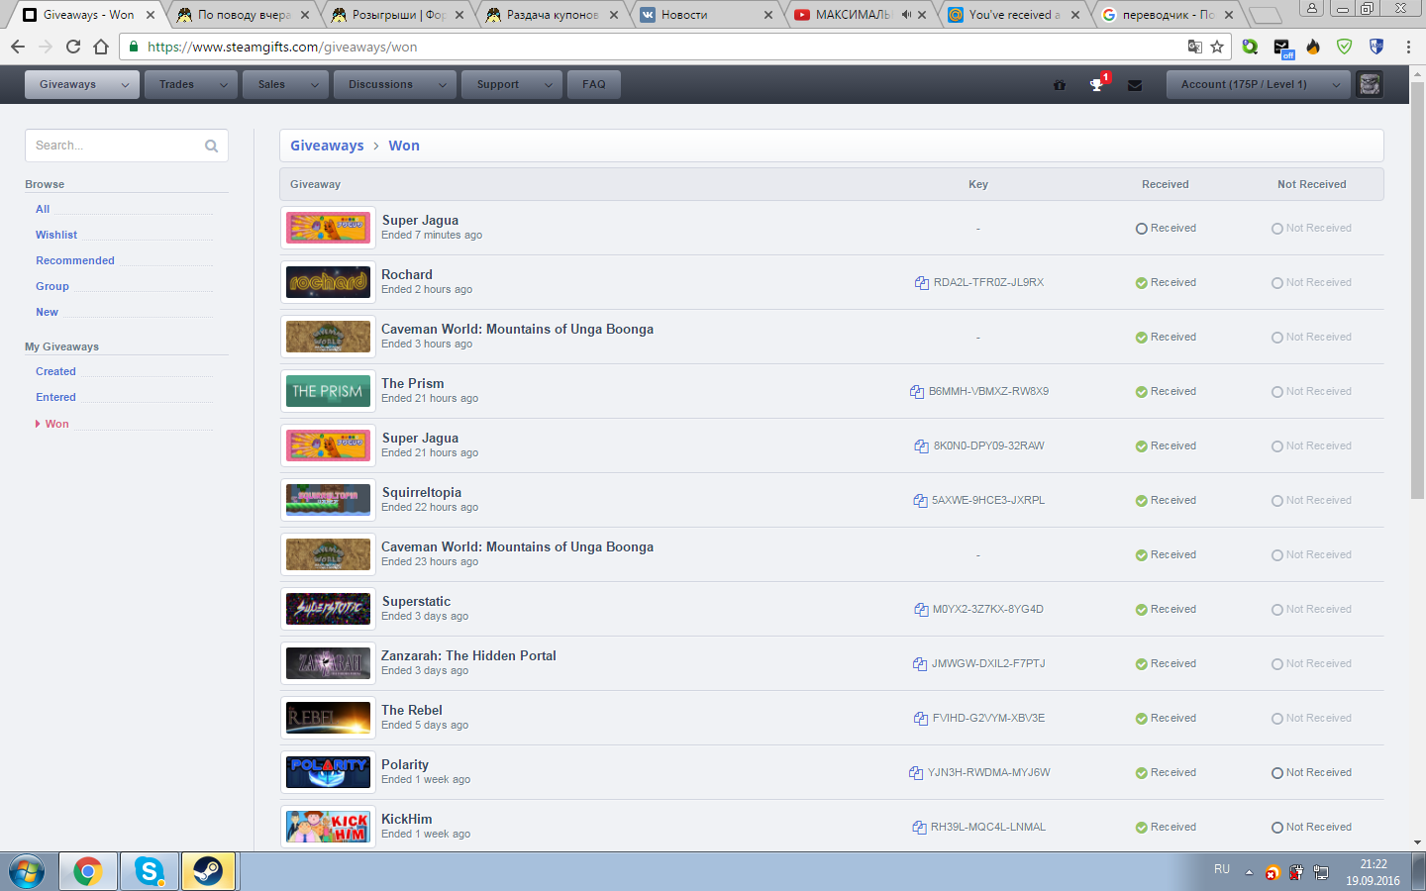Copy the key for The Rebel
This screenshot has width=1426, height=891.
coord(920,719)
